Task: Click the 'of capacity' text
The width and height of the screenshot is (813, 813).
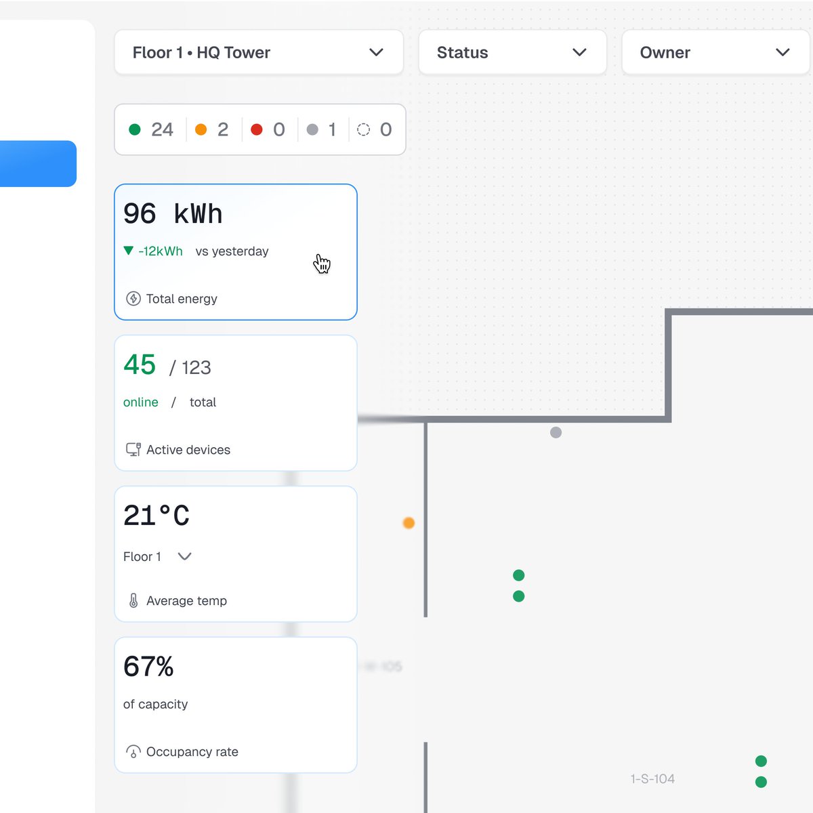Action: (156, 705)
